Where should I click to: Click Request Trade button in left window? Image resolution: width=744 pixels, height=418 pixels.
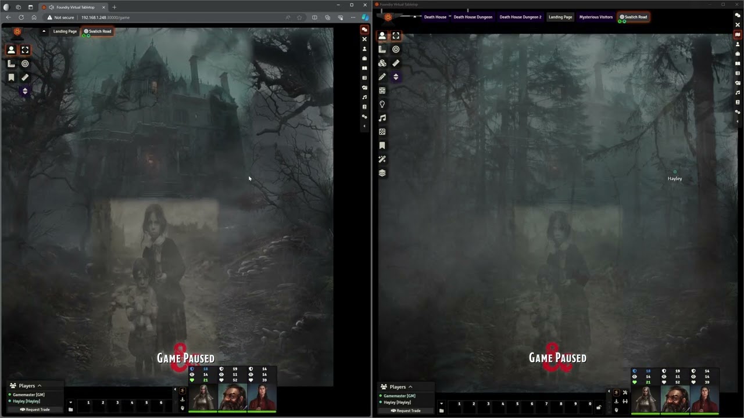pos(35,409)
